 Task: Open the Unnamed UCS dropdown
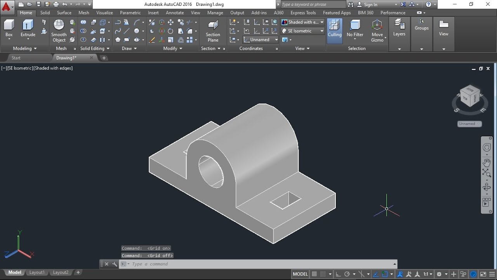pos(261,40)
